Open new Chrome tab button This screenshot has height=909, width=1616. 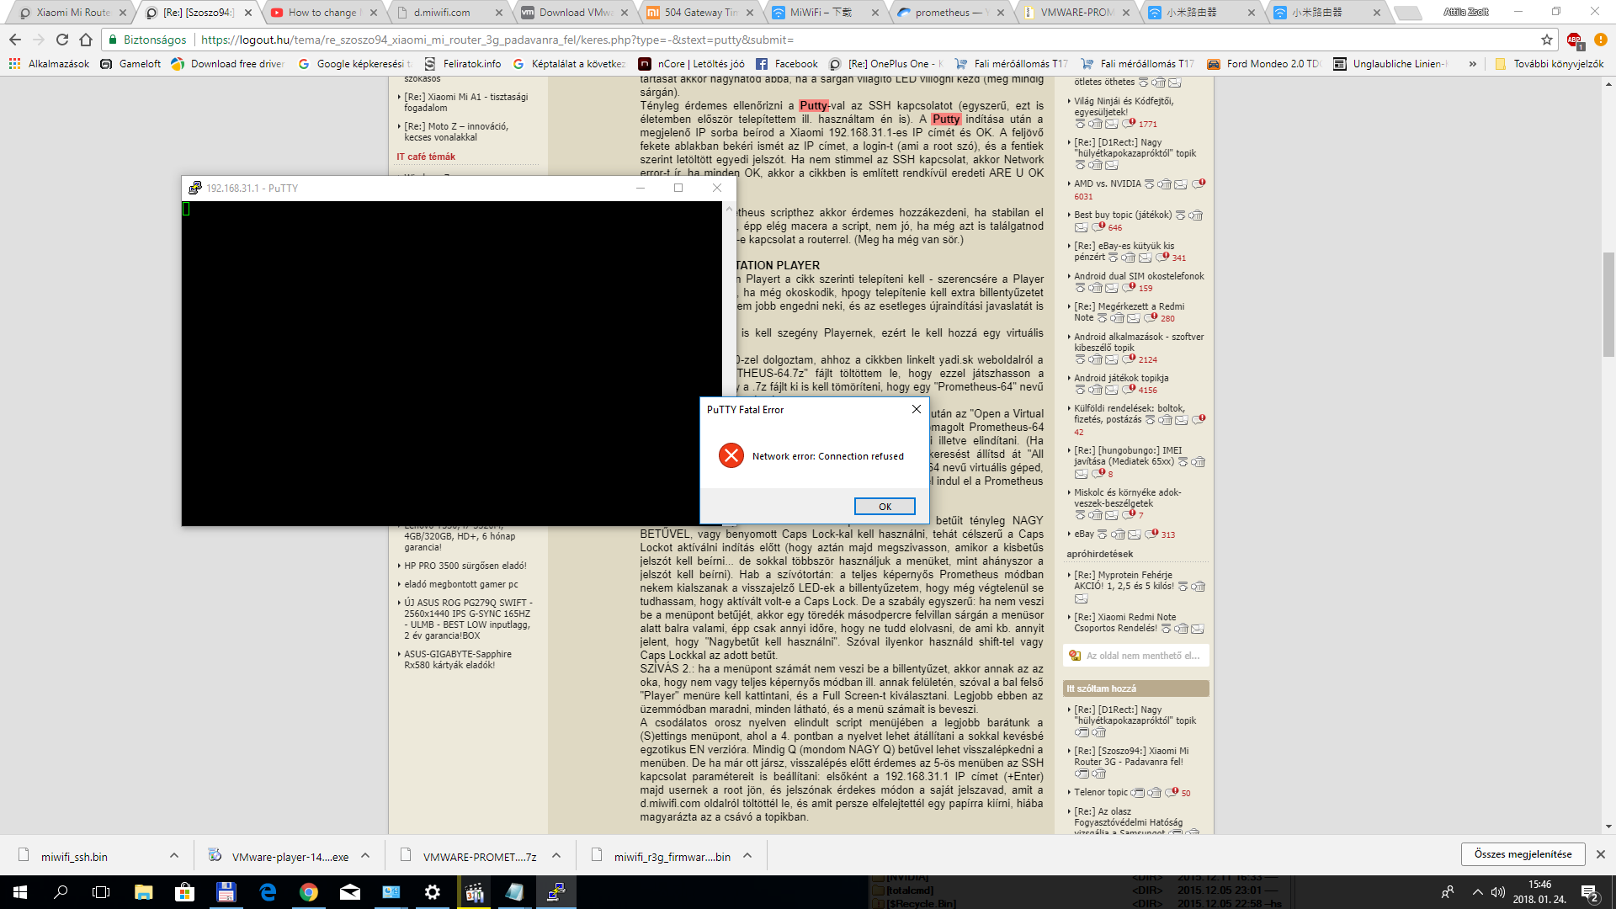point(1406,13)
